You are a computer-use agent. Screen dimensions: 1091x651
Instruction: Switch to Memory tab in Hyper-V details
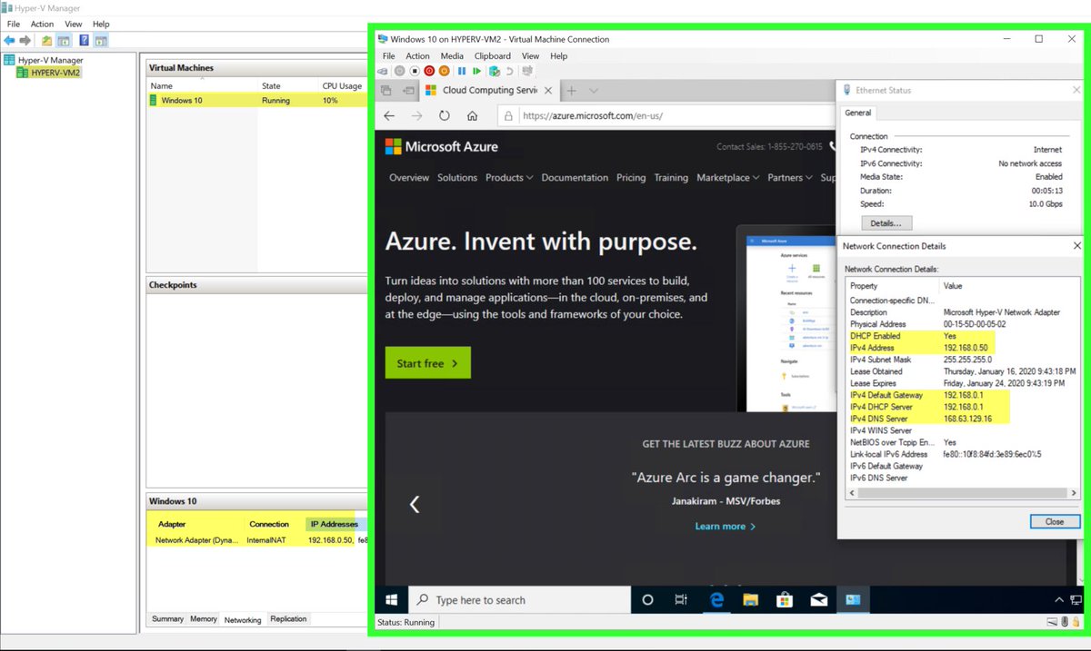[x=204, y=619]
